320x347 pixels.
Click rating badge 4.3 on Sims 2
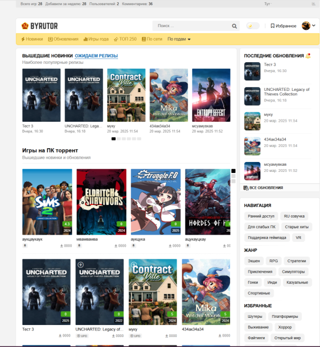tap(67, 224)
